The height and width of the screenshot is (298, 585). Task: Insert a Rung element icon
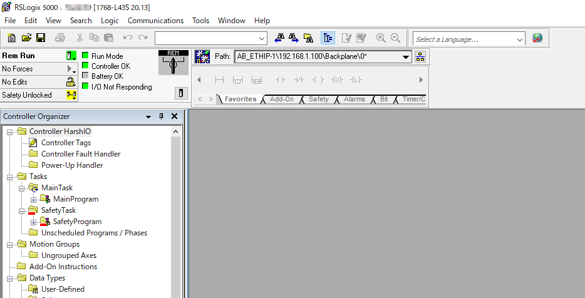pos(219,80)
